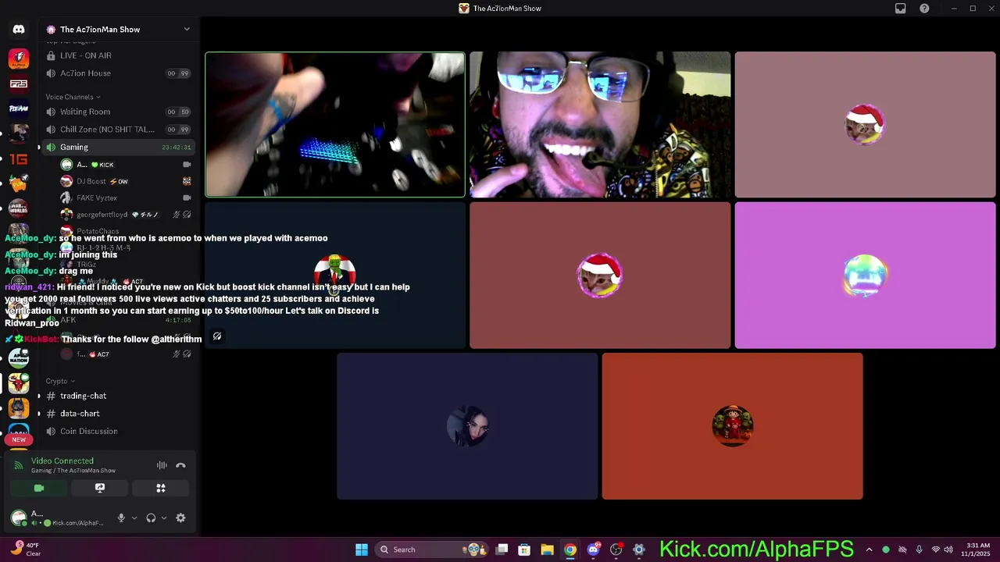Focus the hand-and-keyboard webcam video tile
Screen dimensions: 1000x562
[335, 125]
